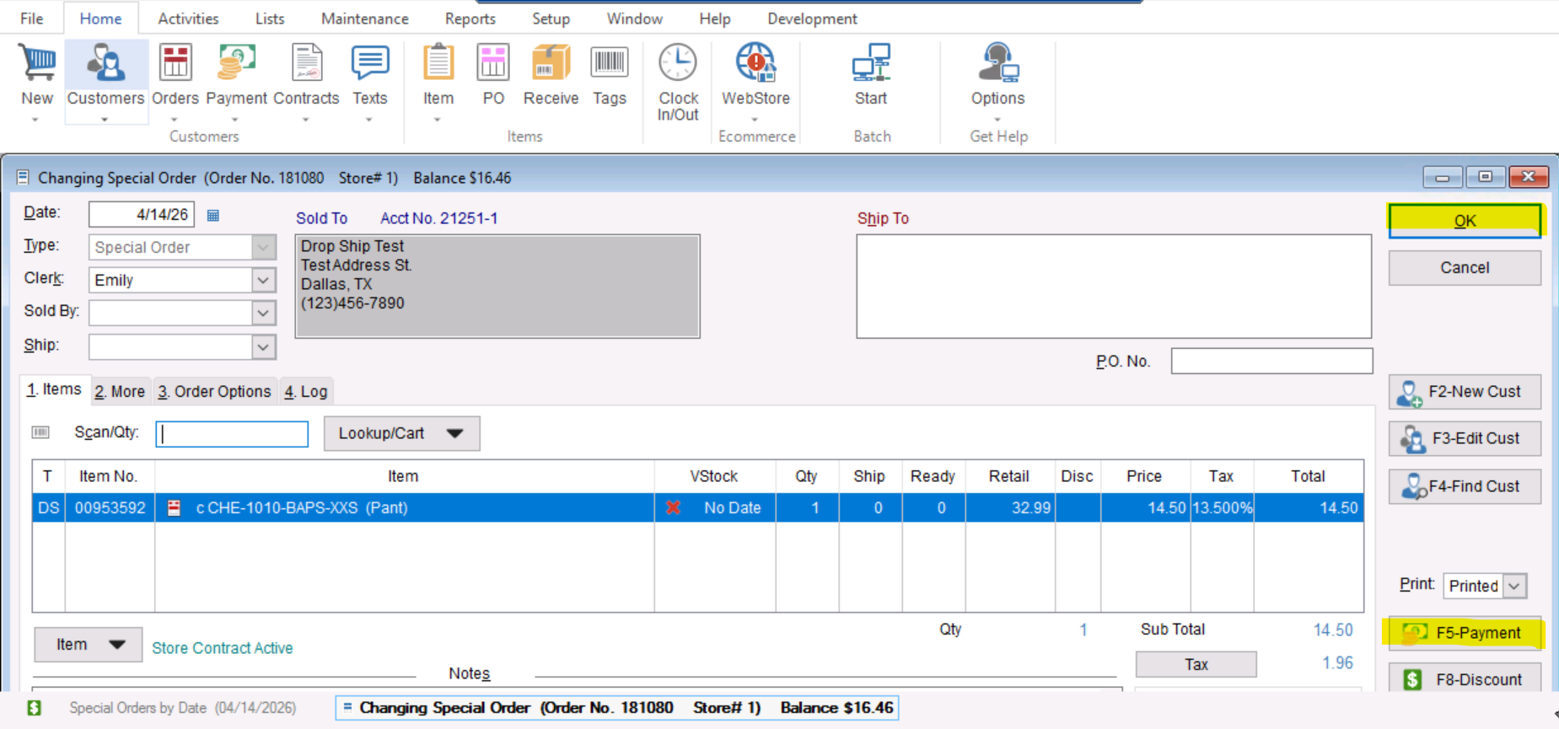This screenshot has height=729, width=1559.
Task: Open the WebStore globe icon
Action: 755,66
